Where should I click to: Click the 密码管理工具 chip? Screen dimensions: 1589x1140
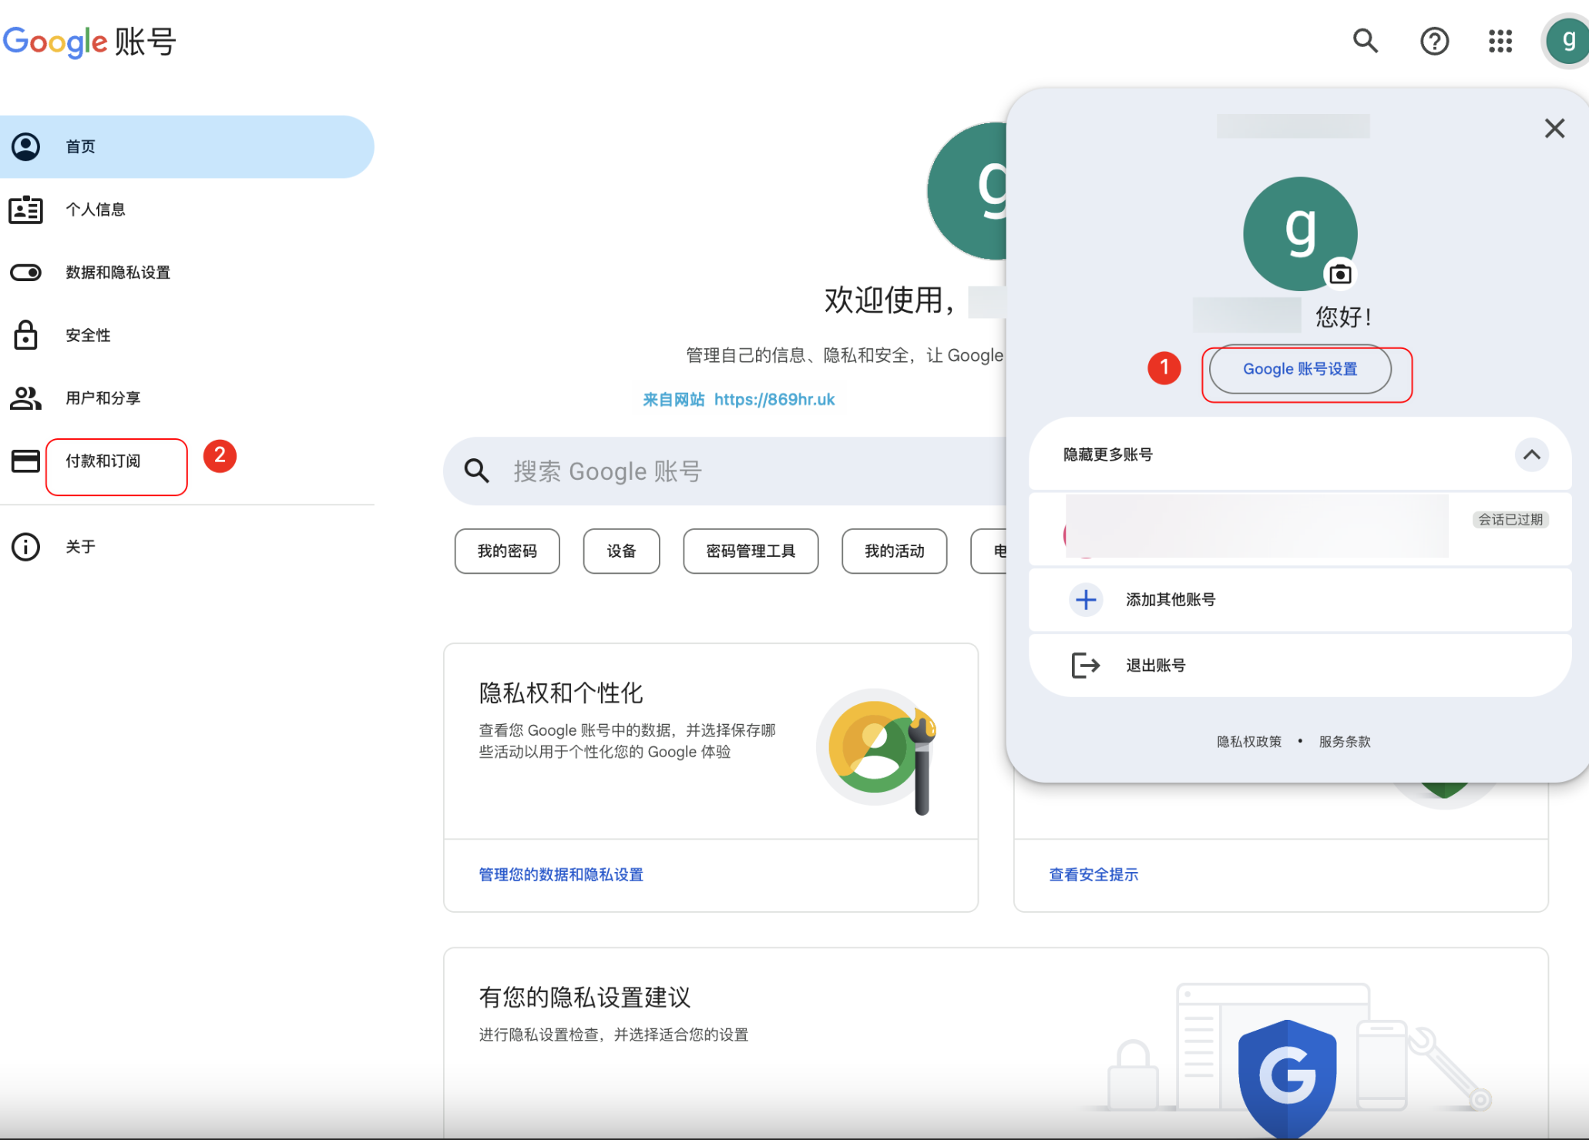pyautogui.click(x=751, y=551)
